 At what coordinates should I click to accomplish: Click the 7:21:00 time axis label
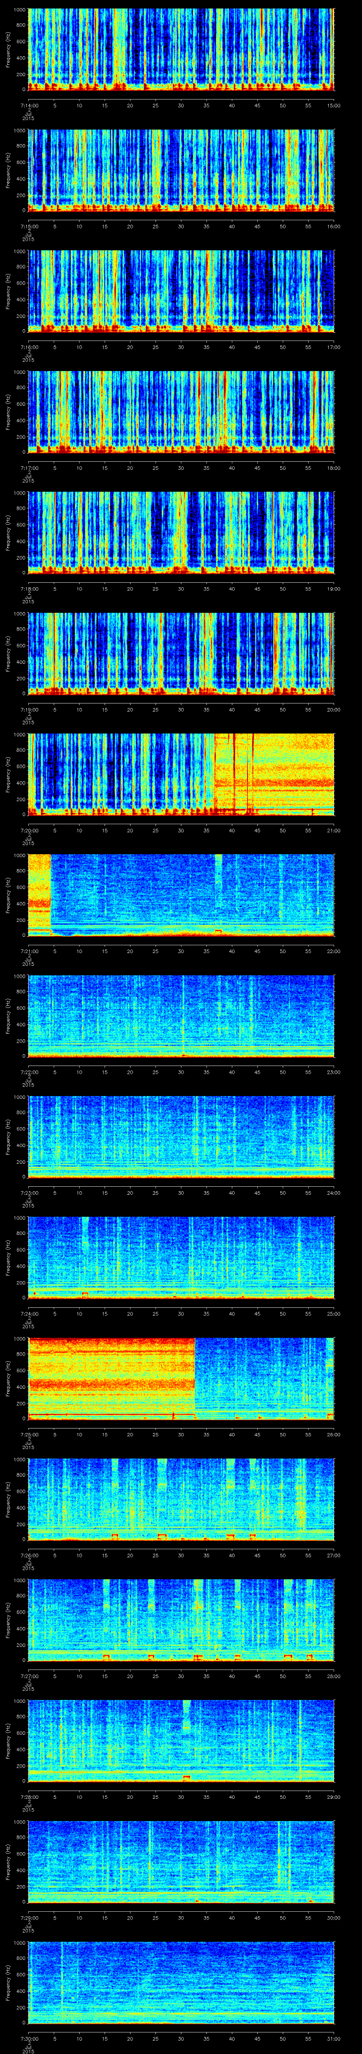click(x=29, y=951)
